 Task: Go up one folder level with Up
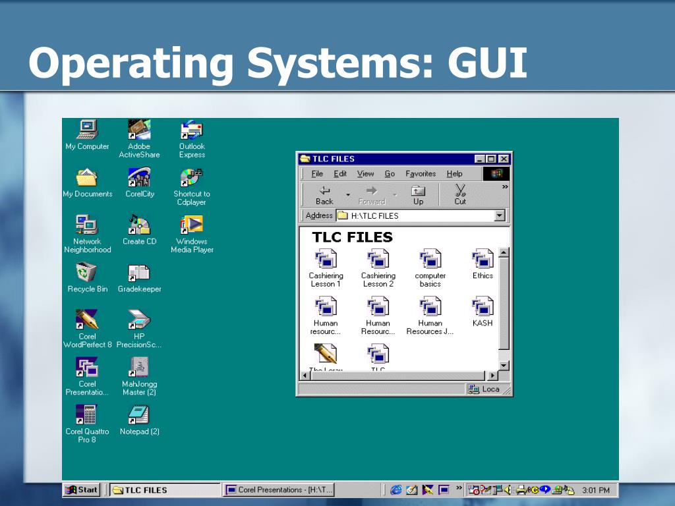[418, 195]
